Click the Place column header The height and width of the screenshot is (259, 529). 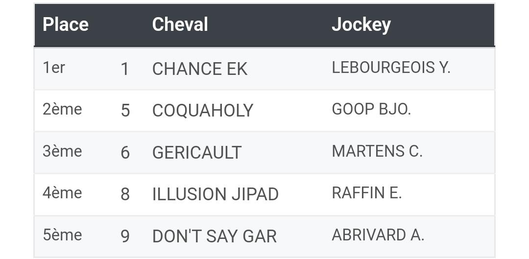[x=66, y=24]
